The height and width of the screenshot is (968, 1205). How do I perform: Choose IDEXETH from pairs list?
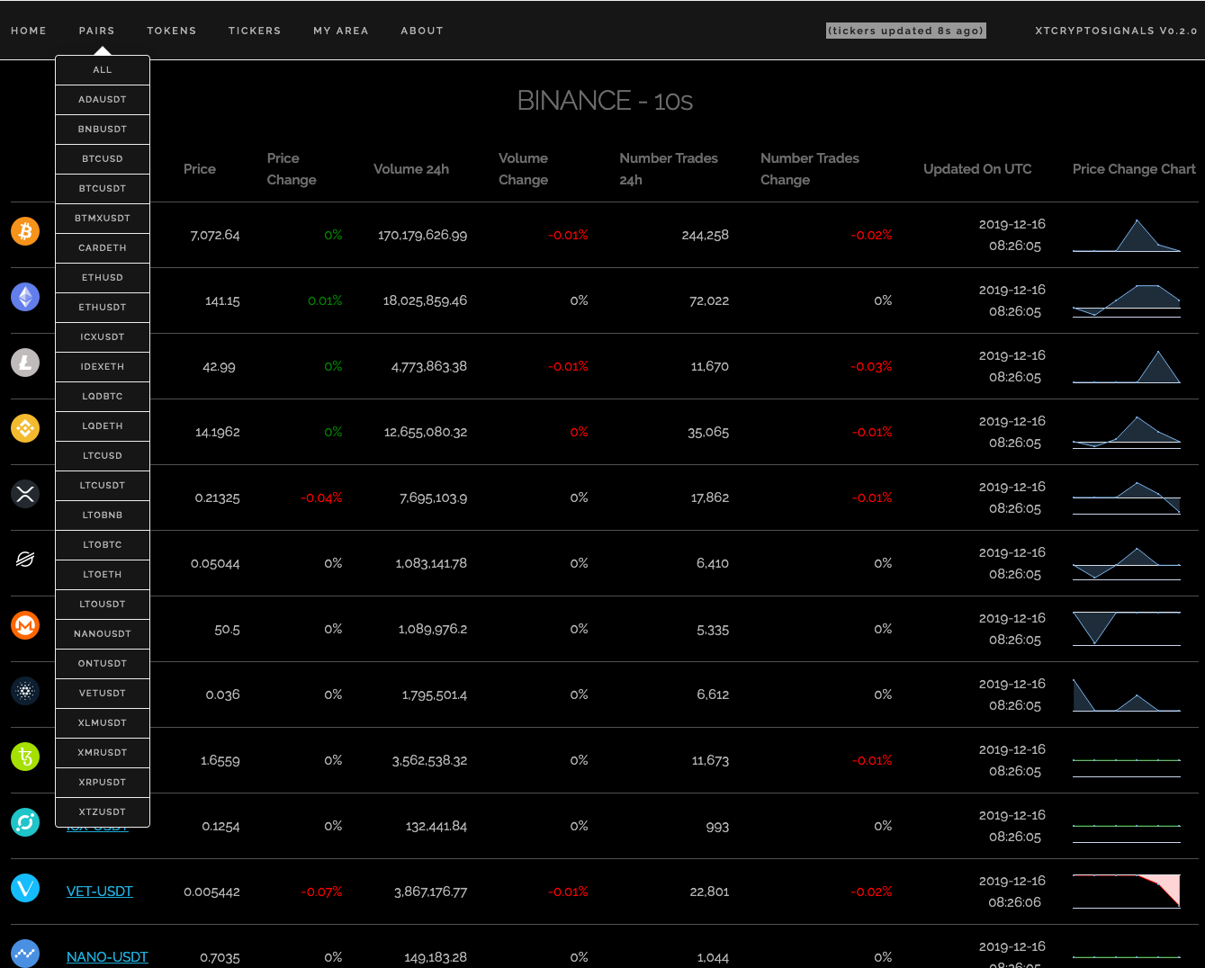click(x=103, y=367)
